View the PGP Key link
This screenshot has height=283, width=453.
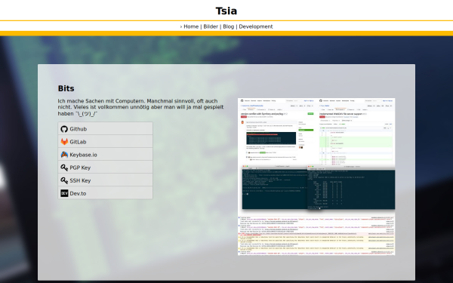[x=105, y=168]
